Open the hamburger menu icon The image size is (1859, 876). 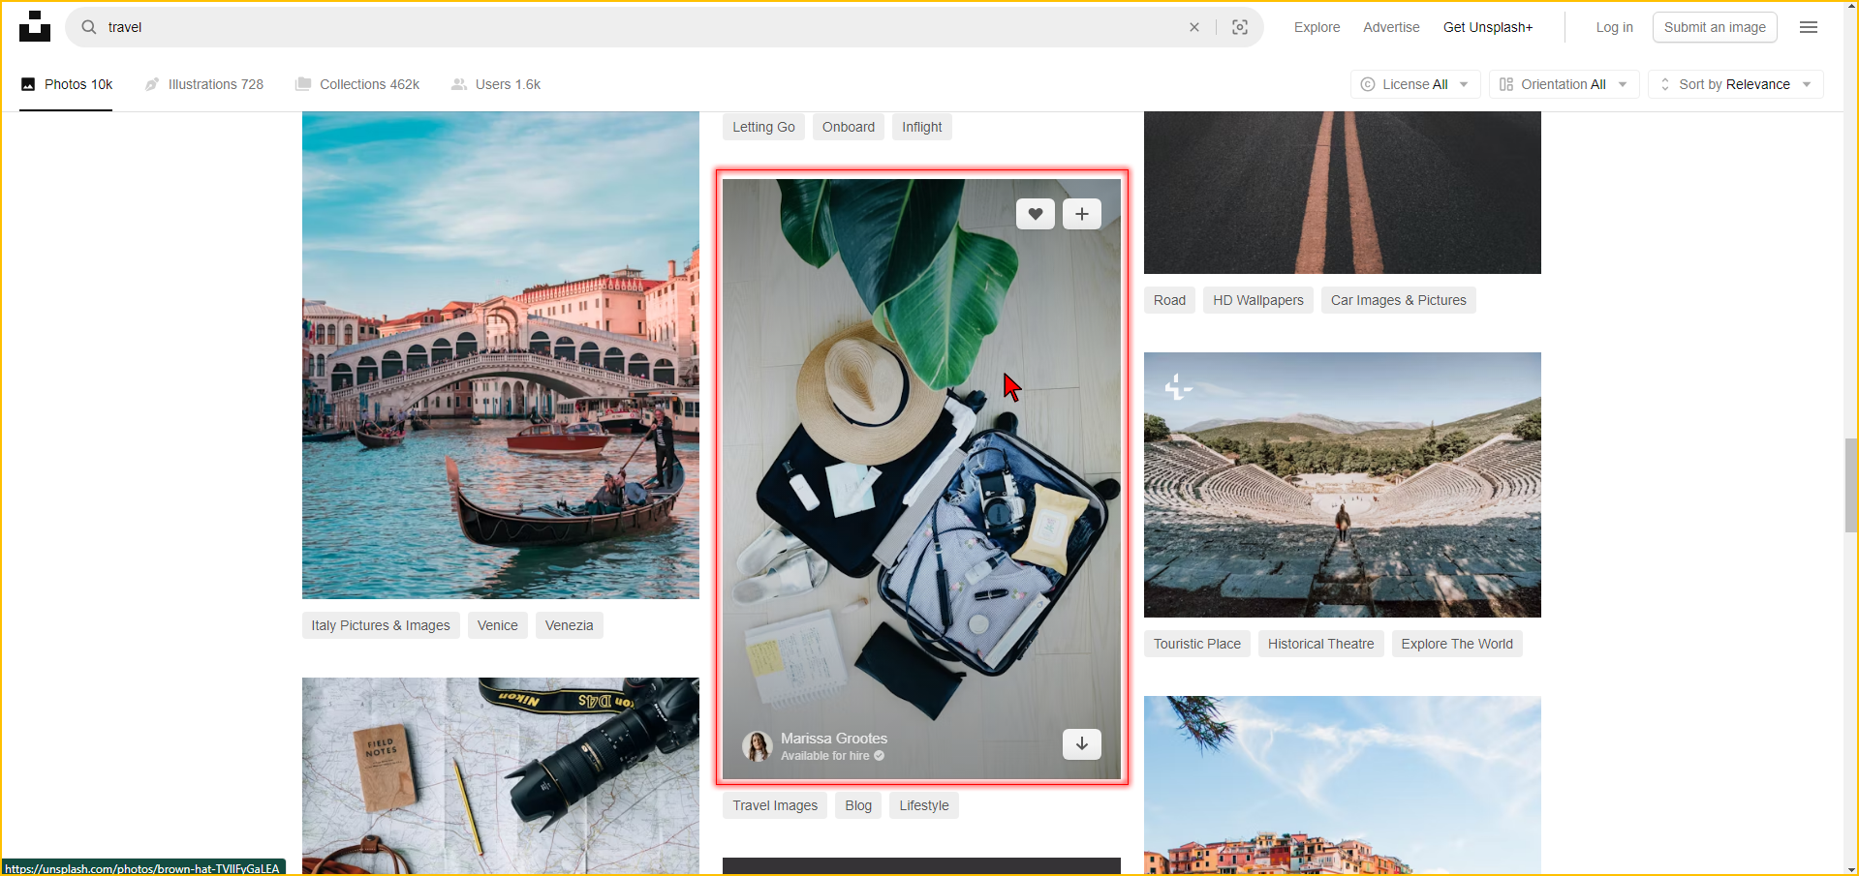coord(1808,27)
